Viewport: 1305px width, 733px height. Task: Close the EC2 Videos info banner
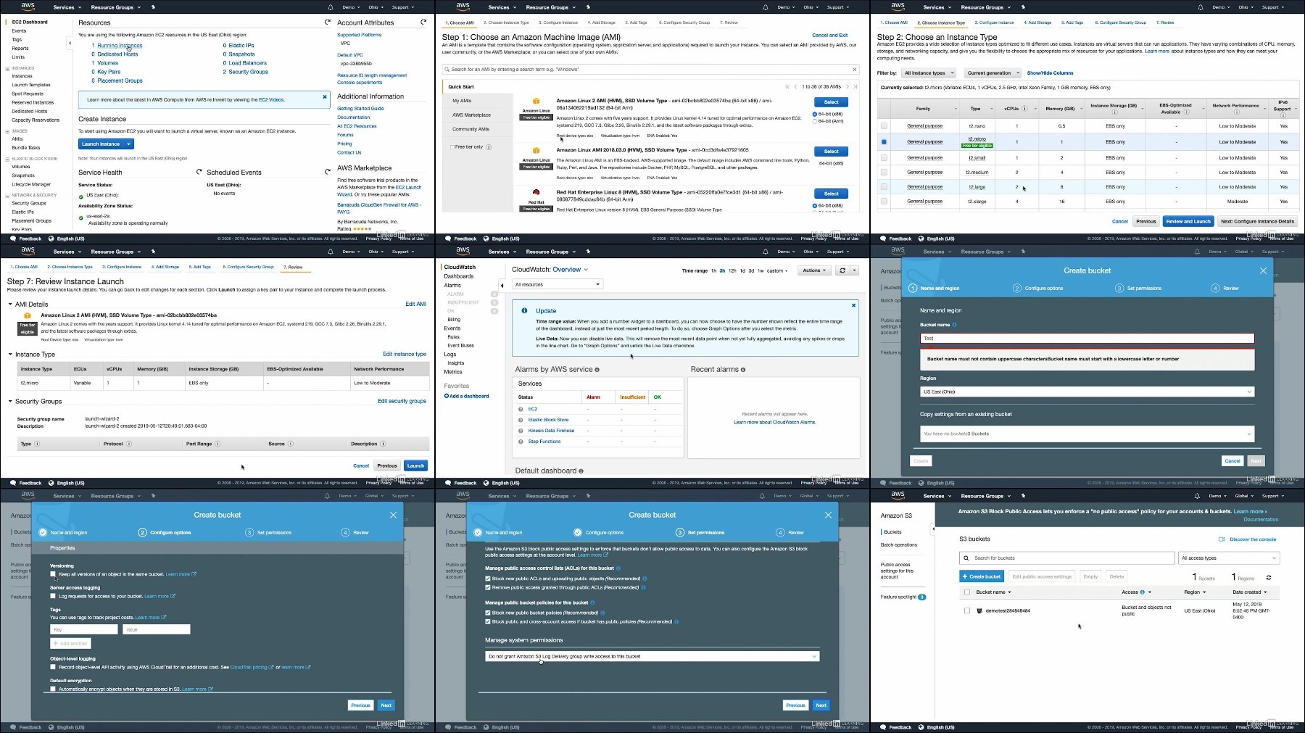coord(325,96)
